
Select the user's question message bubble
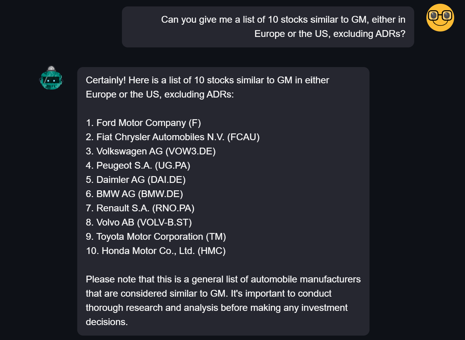(268, 27)
